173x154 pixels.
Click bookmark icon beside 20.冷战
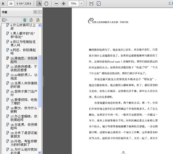(7, 141)
